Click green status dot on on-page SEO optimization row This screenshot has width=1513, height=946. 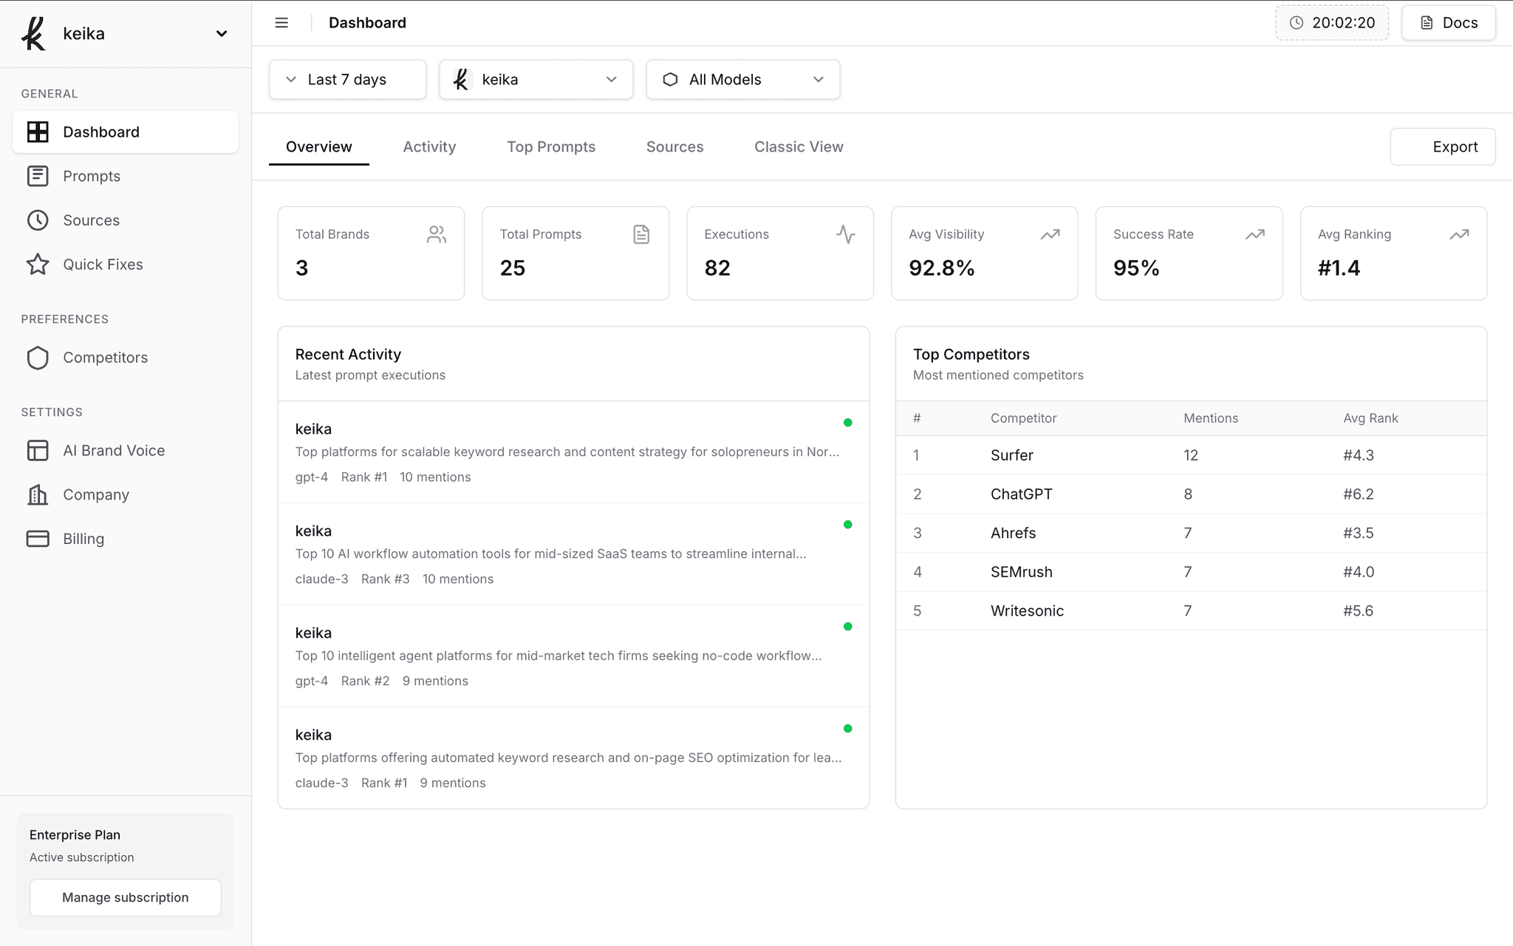(848, 729)
